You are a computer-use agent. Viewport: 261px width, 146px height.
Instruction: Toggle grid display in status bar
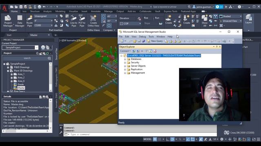[155, 139]
